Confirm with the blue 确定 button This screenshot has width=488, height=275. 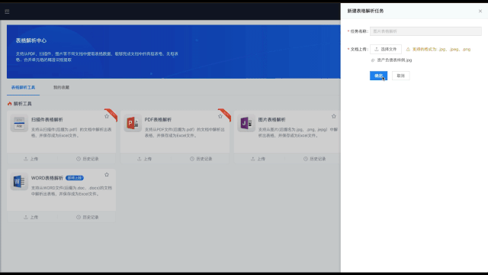tap(378, 76)
